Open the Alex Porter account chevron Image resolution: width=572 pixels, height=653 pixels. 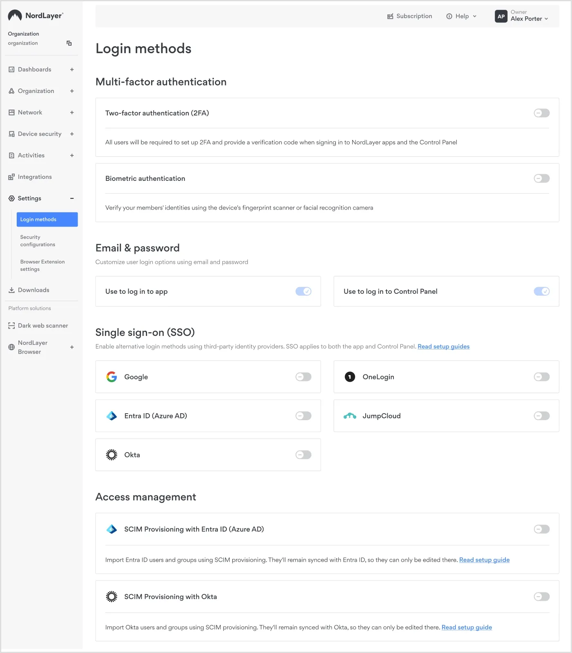(x=546, y=19)
